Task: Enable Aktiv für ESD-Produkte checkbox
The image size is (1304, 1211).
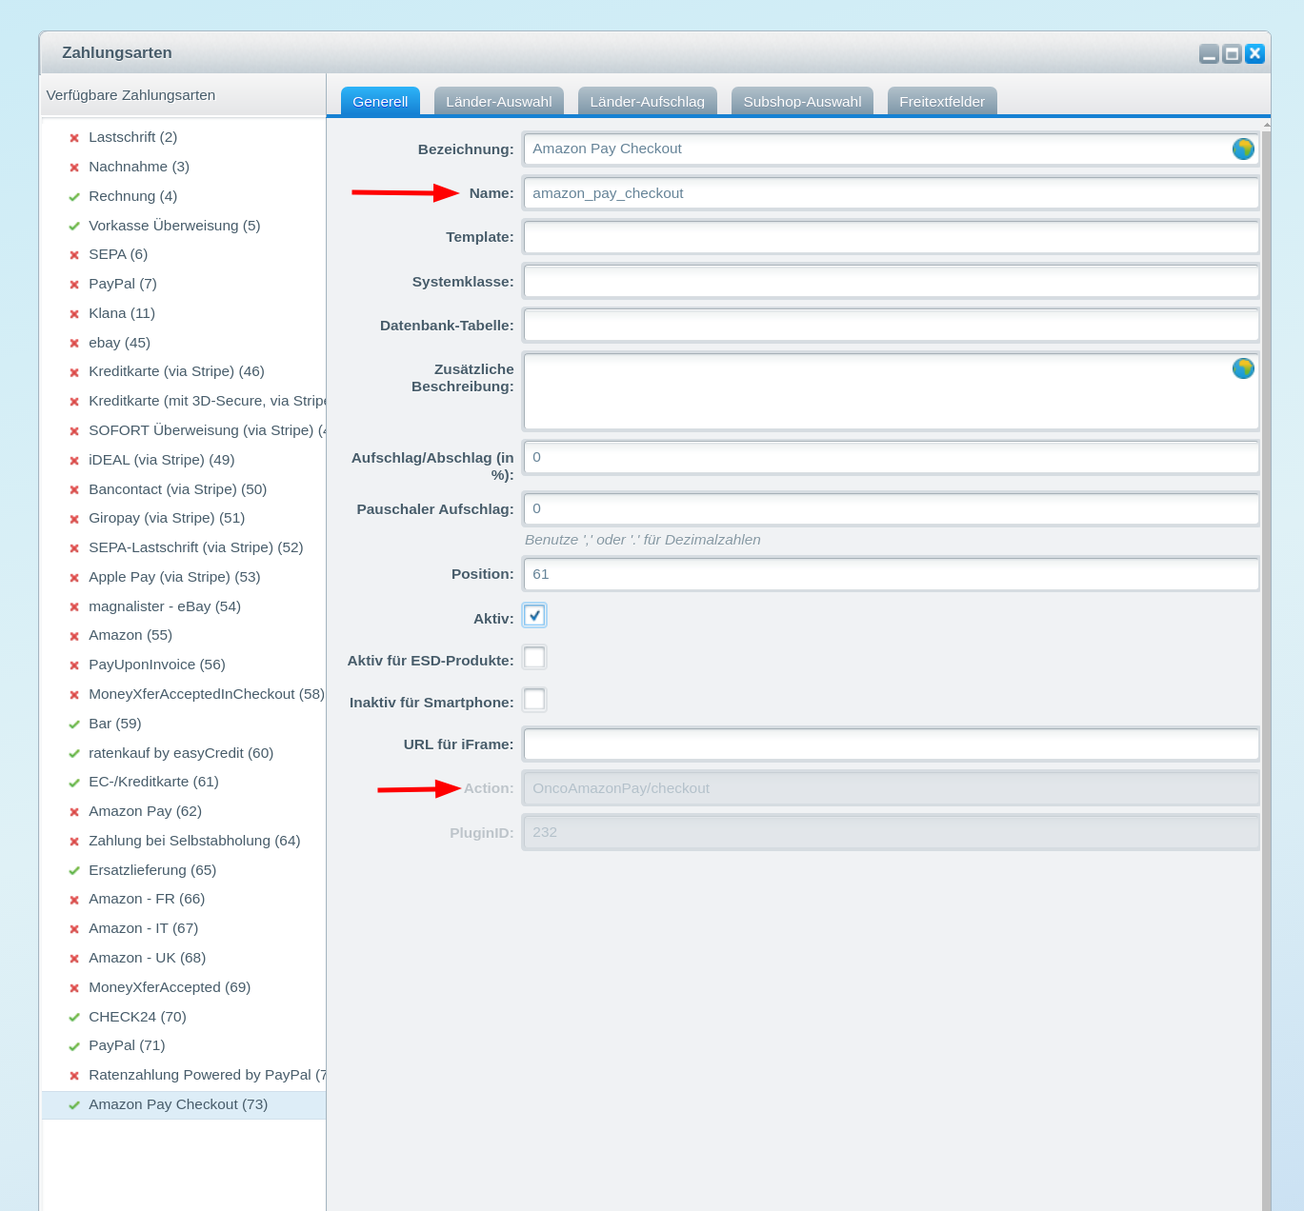Action: (x=534, y=658)
